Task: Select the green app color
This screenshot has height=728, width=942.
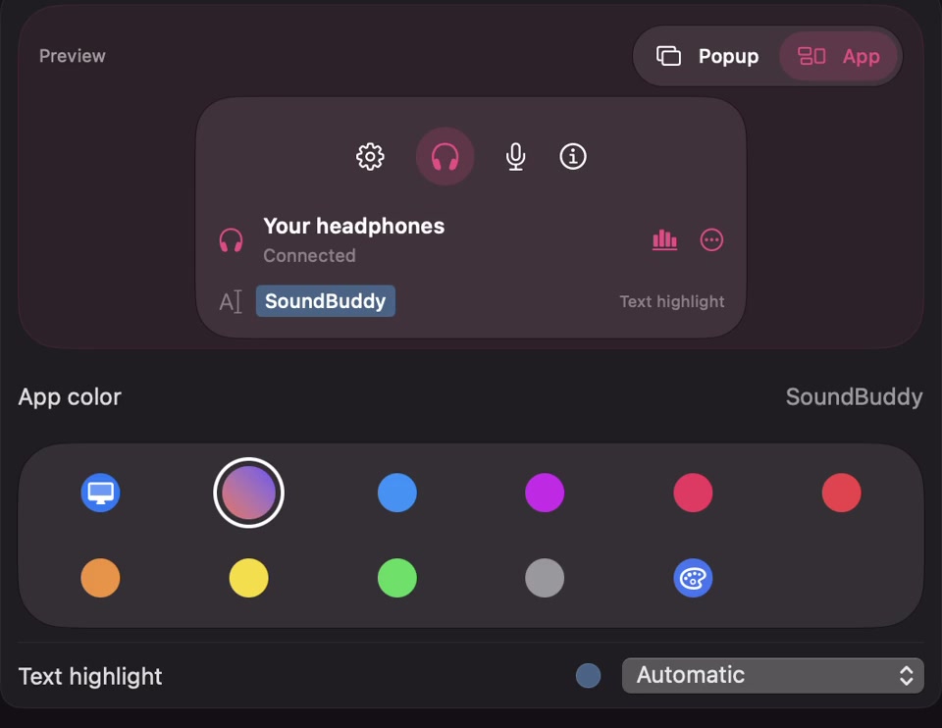Action: pos(397,578)
